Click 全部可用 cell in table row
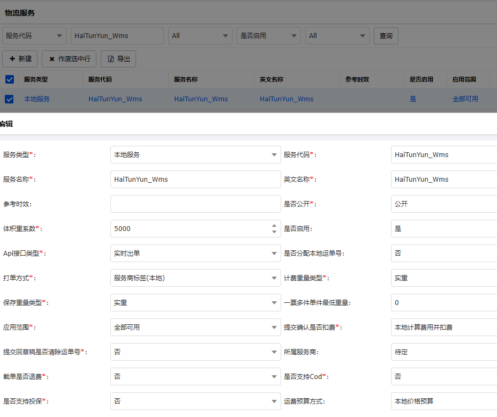This screenshot has height=417, width=497. 465,99
